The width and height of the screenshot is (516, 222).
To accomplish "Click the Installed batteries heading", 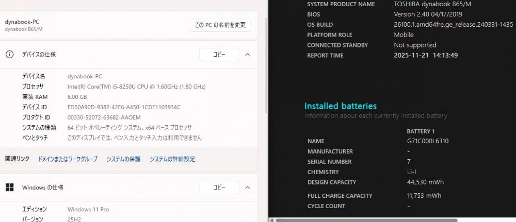I will (x=340, y=106).
